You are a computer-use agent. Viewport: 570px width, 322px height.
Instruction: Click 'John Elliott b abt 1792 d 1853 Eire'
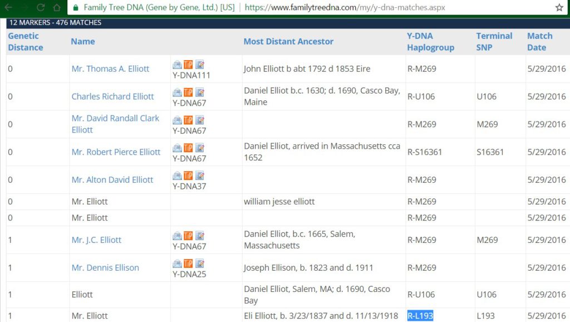(x=307, y=69)
